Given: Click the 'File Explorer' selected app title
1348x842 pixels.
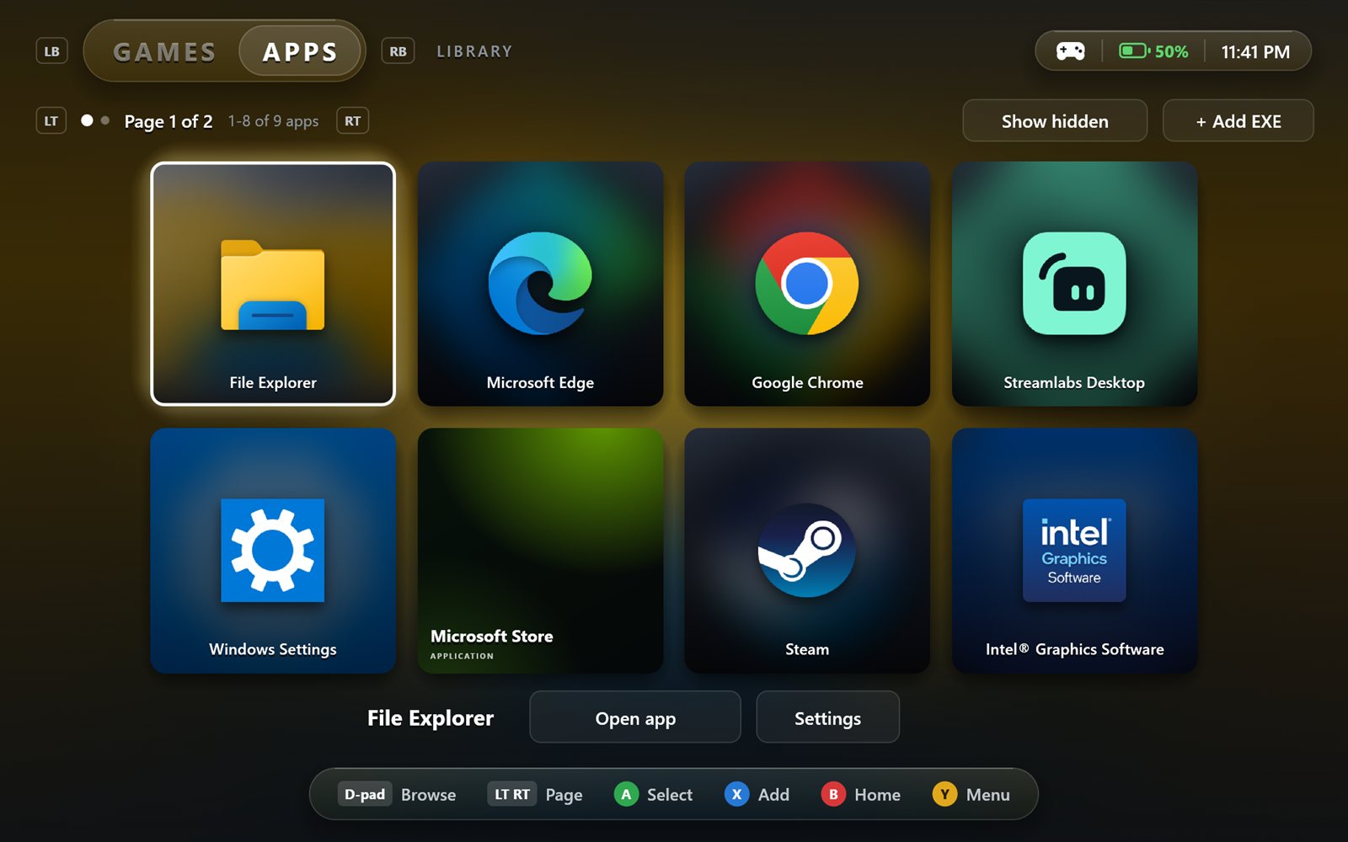Looking at the screenshot, I should [x=431, y=717].
